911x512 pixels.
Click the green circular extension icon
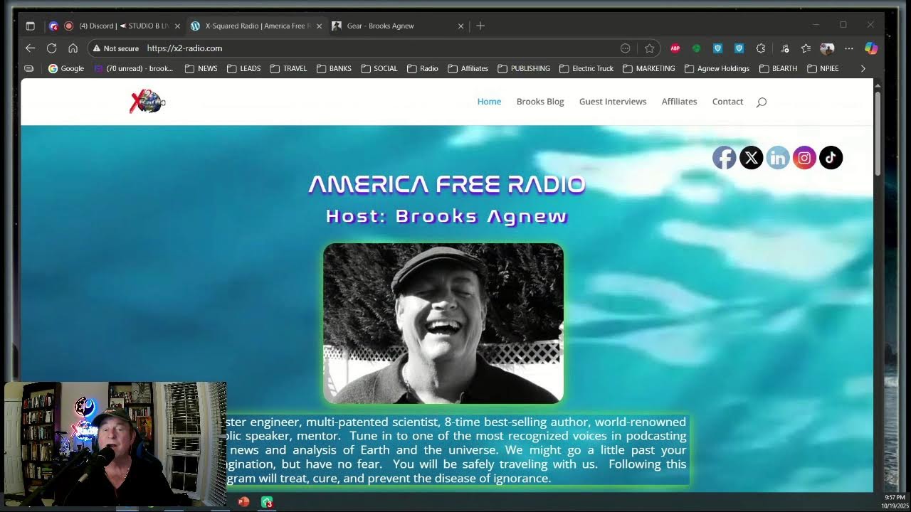[697, 48]
